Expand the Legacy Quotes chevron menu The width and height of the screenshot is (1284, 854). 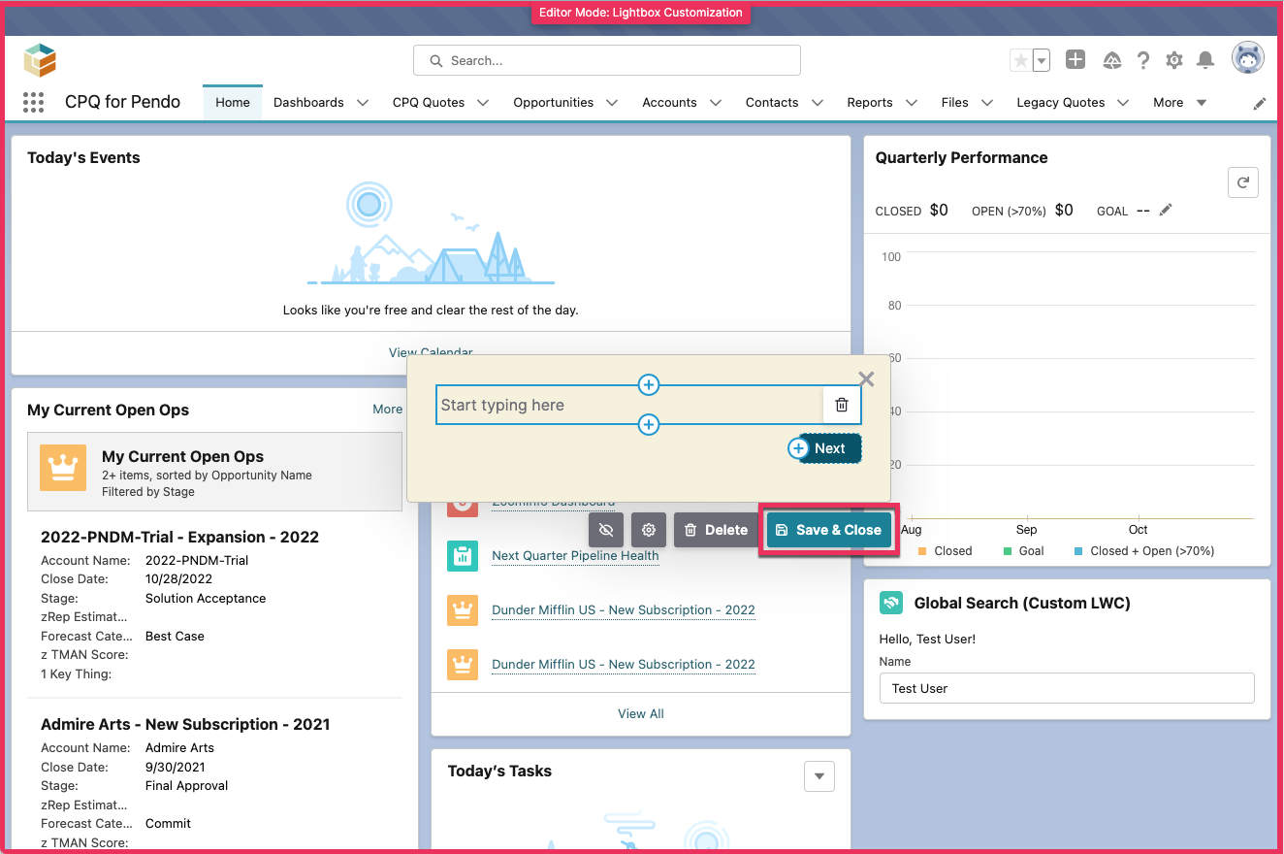pyautogui.click(x=1124, y=102)
